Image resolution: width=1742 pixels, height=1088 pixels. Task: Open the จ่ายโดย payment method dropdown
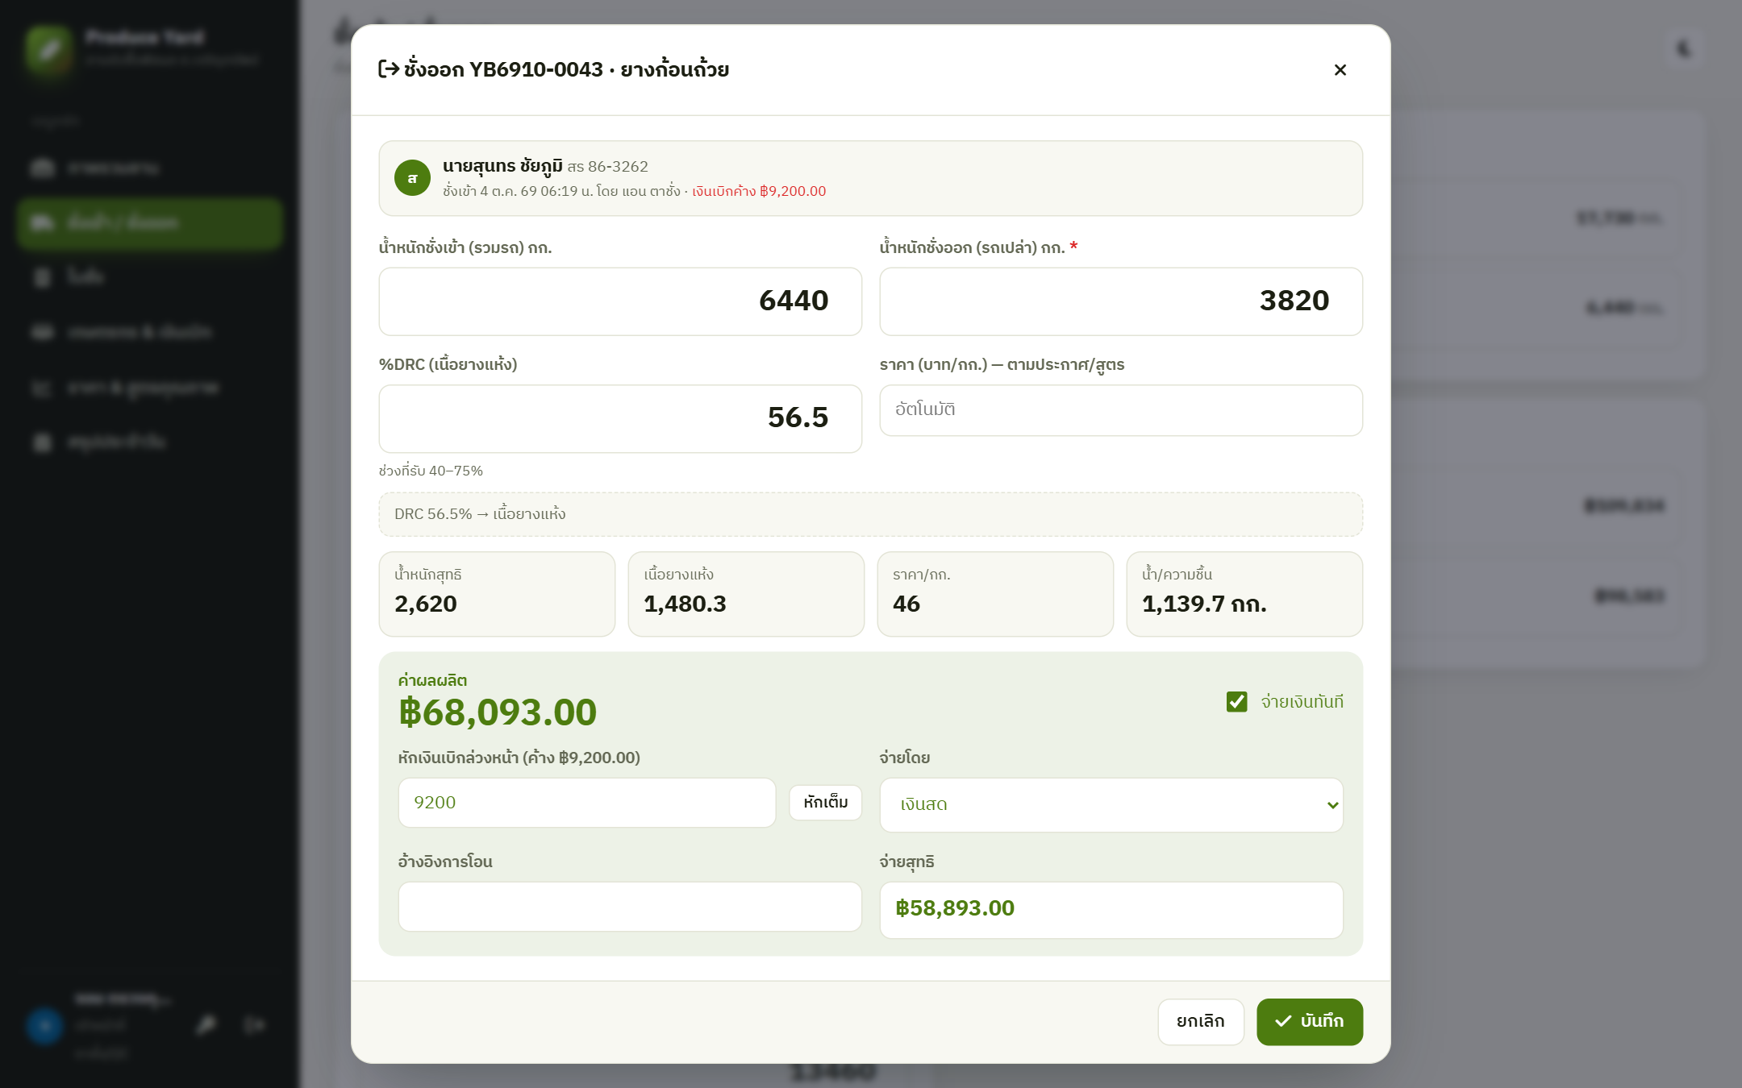(x=1111, y=804)
